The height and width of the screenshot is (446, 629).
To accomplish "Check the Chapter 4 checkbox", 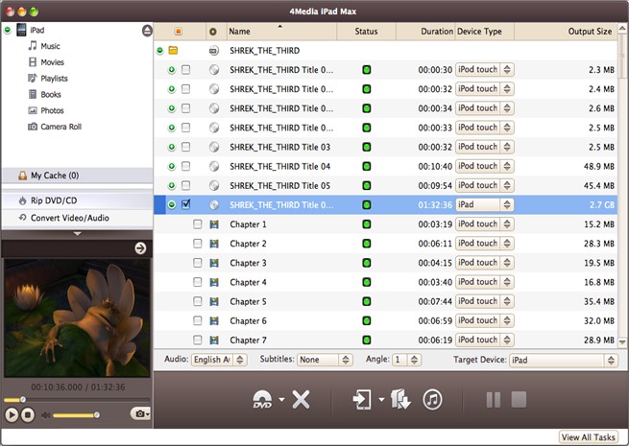I will (x=198, y=282).
